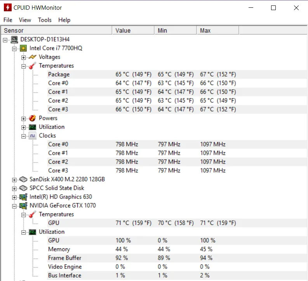Select the Frame Buffer row
This screenshot has height=281, width=308.
point(177,258)
